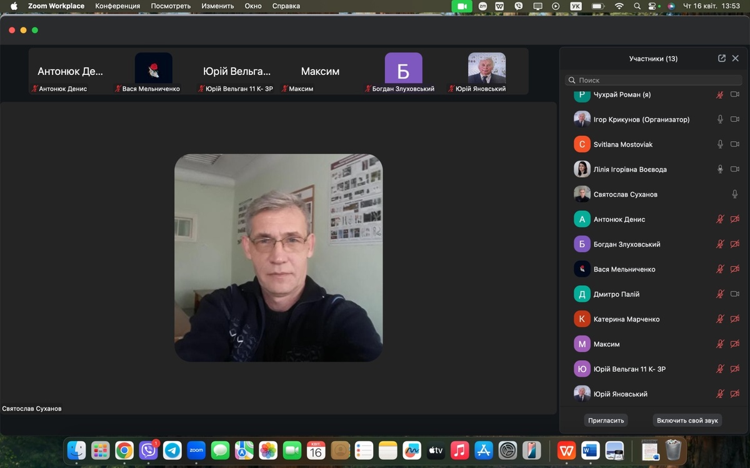Open Viber from the Dock
The height and width of the screenshot is (468, 750).
tap(148, 449)
